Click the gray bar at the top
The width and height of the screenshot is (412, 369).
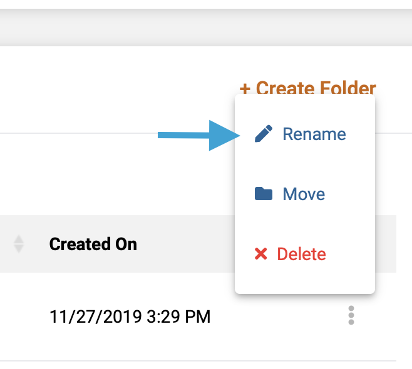coord(206,28)
